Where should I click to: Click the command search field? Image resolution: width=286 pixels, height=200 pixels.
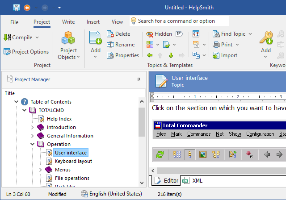pos(179,21)
